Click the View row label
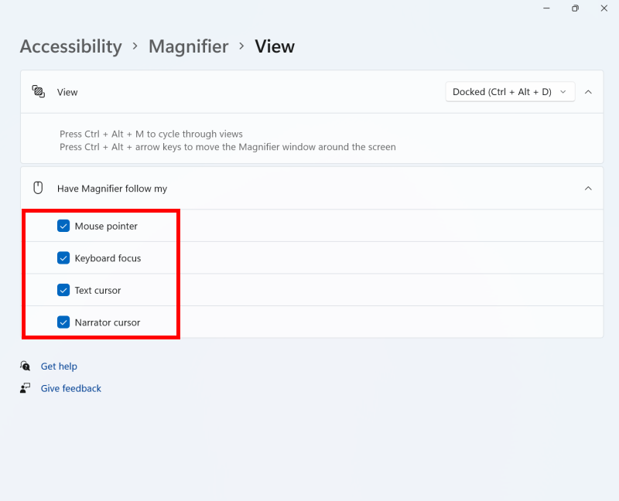 tap(67, 92)
